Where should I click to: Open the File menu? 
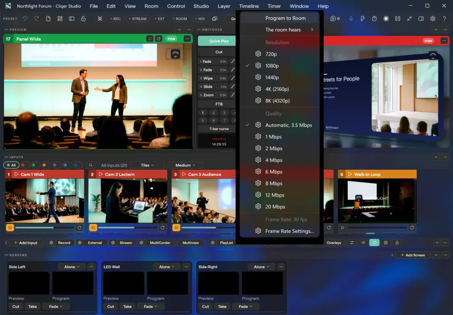[94, 6]
